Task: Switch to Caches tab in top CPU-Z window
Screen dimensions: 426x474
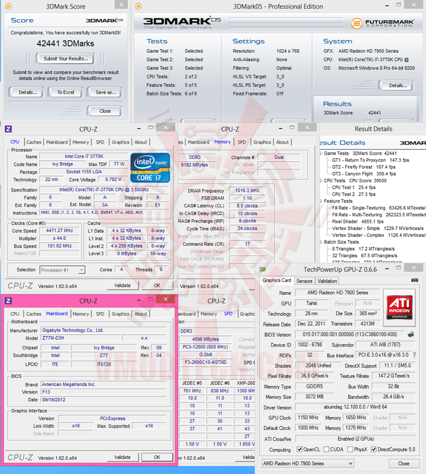Action: [x=34, y=142]
